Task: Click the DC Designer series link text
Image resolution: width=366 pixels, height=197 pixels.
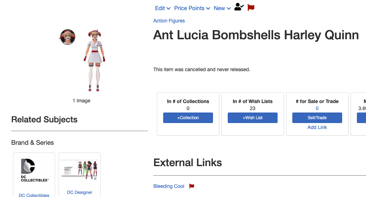Action: point(80,192)
